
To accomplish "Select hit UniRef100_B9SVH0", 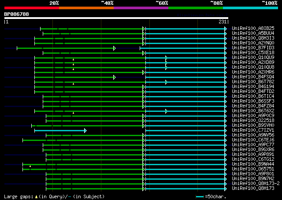I will [253, 126].
